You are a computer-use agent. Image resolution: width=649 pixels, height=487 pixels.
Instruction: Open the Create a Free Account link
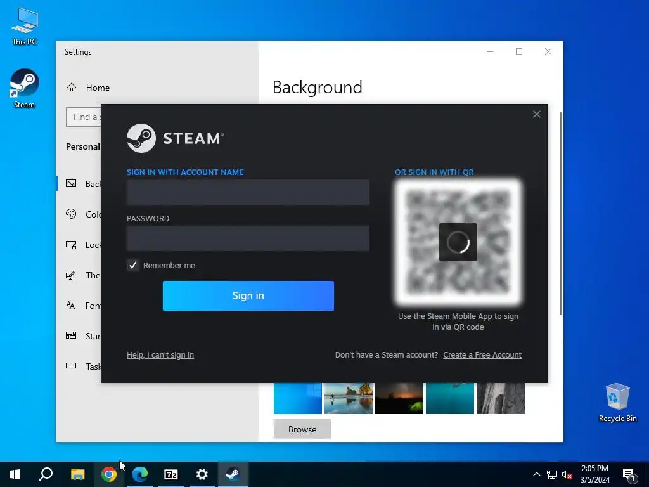click(x=482, y=355)
